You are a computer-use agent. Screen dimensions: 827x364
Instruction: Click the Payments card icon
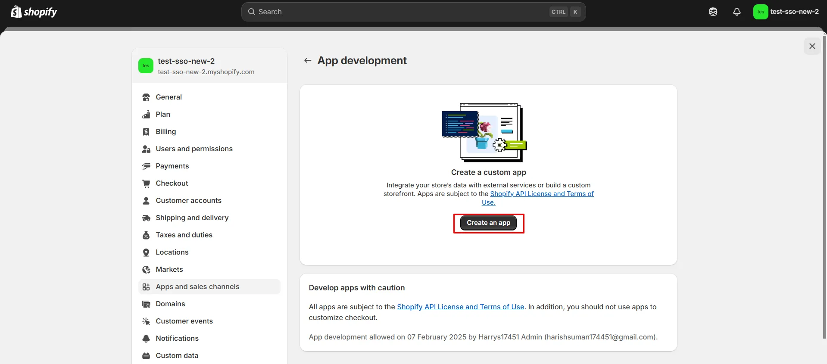coord(146,166)
